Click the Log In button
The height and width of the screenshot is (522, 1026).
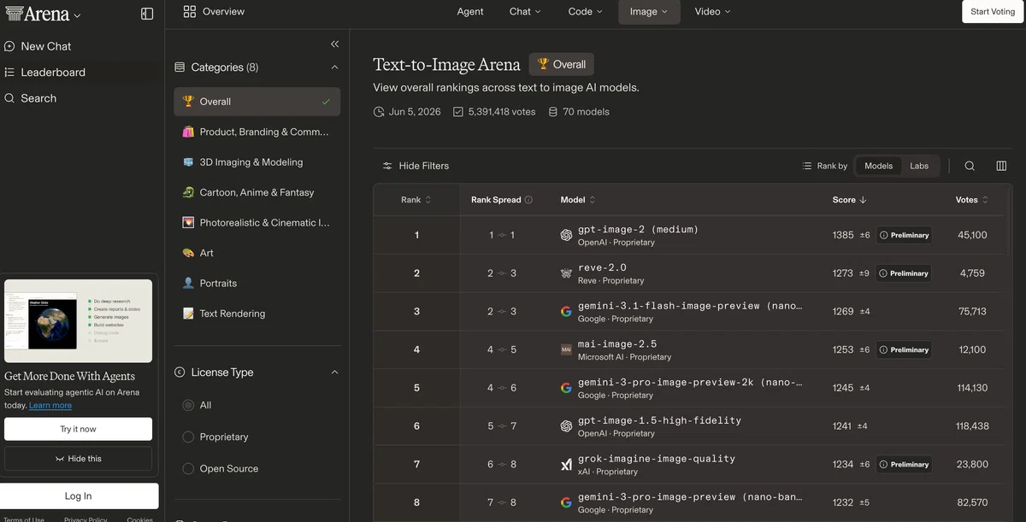[79, 496]
